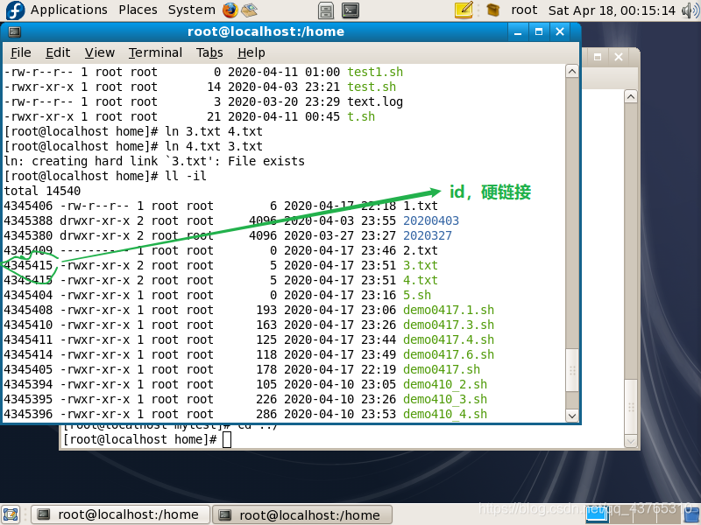The image size is (701, 525).
Task: Click the show desktop button in taskbar
Action: click(11, 514)
